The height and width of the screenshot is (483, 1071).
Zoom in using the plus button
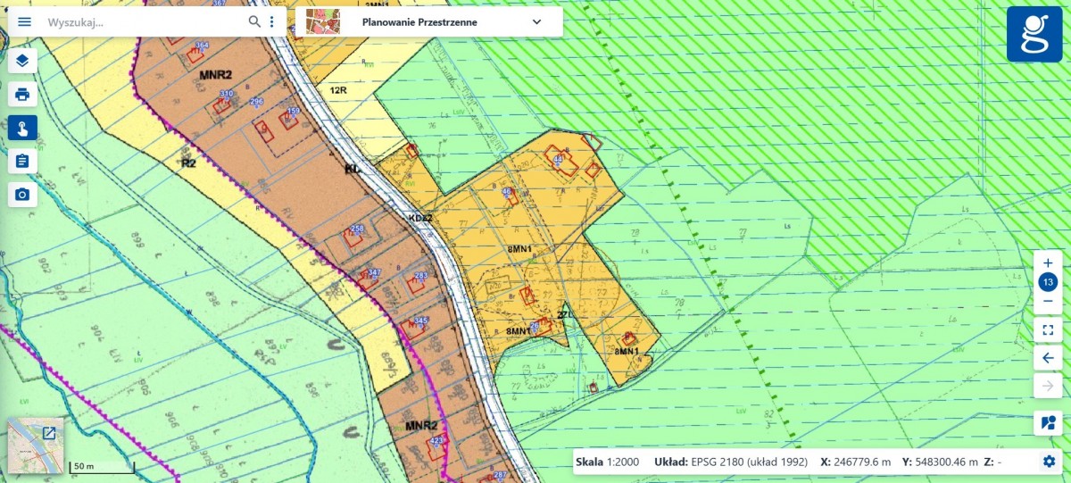(x=1048, y=262)
